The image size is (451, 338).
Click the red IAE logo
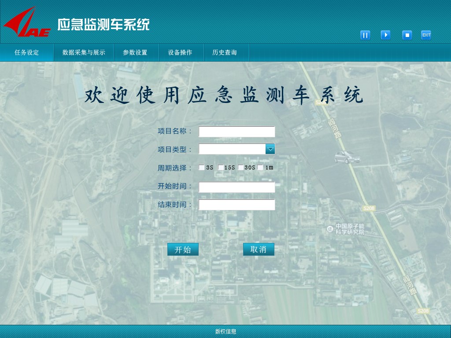(x=27, y=23)
